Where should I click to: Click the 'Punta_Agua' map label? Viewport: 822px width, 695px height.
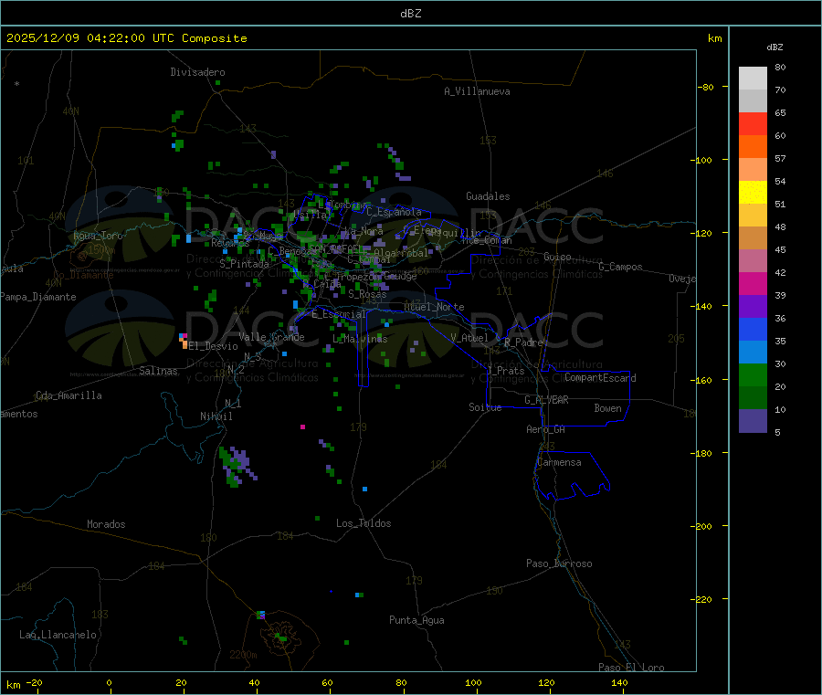click(x=416, y=620)
